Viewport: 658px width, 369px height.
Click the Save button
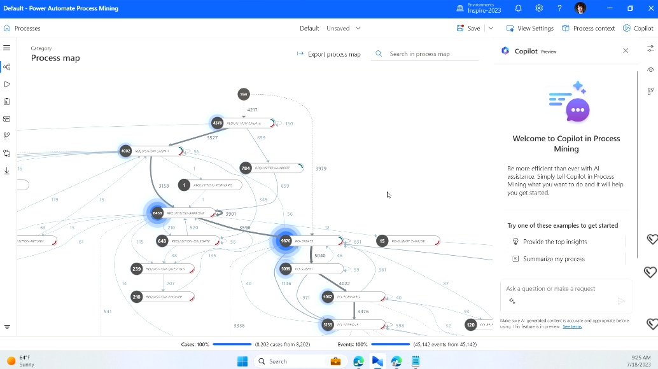pyautogui.click(x=468, y=28)
